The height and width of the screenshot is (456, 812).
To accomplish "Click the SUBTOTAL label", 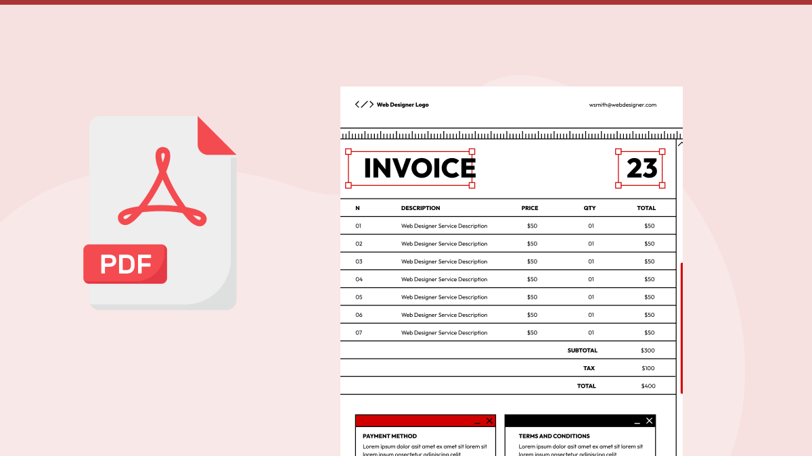I will 583,351.
